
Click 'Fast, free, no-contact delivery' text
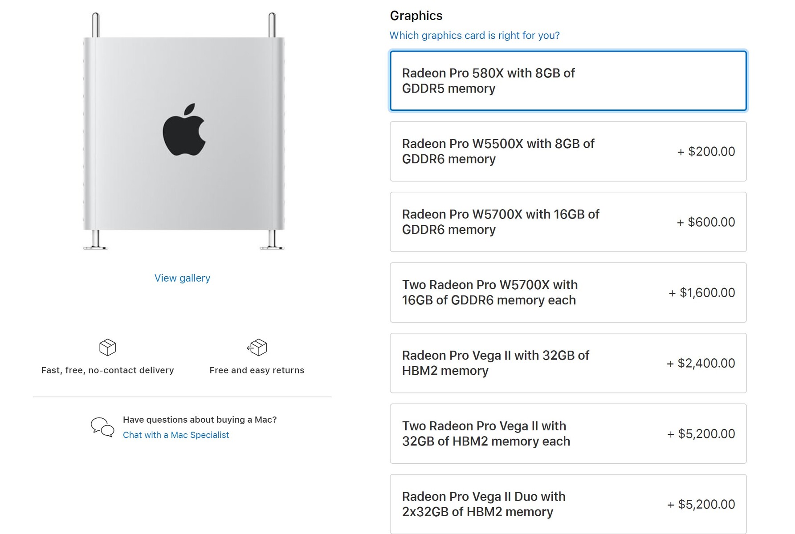[x=108, y=370]
